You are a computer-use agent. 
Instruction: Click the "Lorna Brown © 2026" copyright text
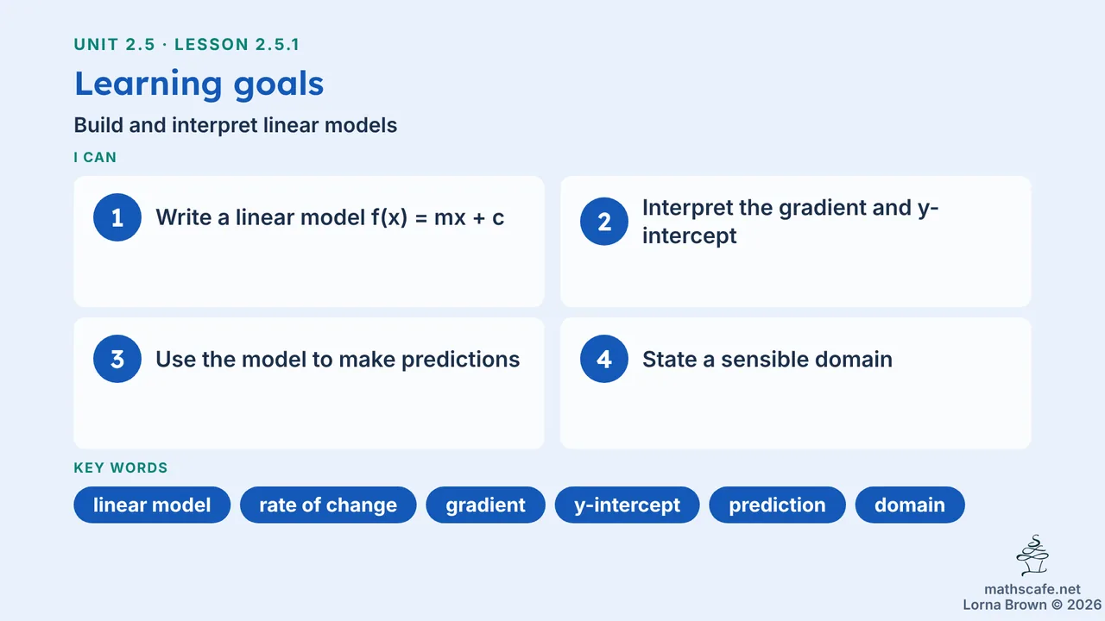tap(1032, 605)
